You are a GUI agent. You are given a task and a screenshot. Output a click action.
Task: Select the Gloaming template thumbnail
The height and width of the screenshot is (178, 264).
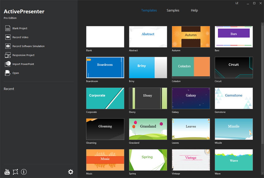coord(105,129)
